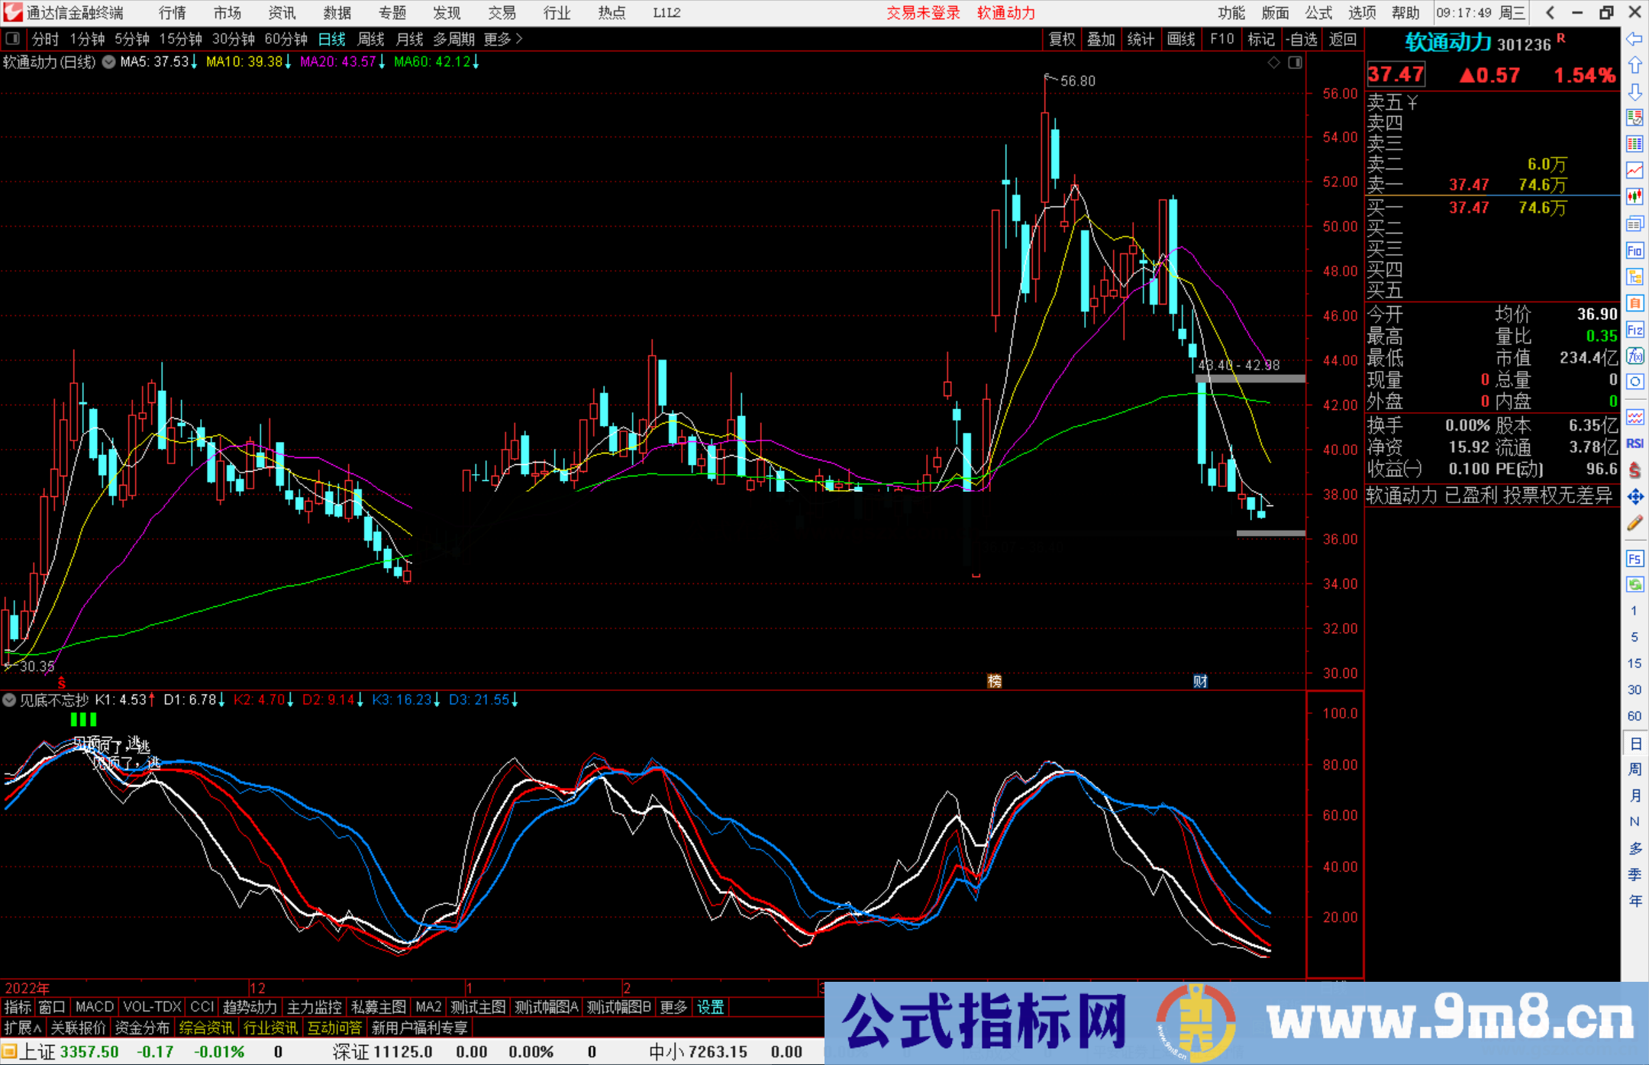Click the 软通动力 stock name header
The width and height of the screenshot is (1649, 1065).
[1448, 43]
